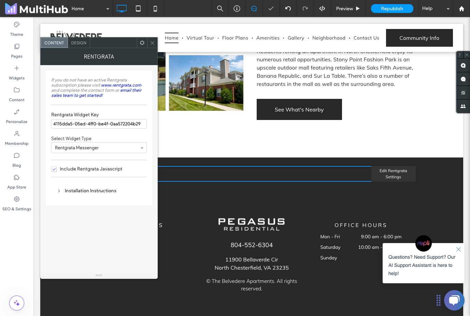Open Widgets panel in sidebar
470x316 pixels.
pyautogui.click(x=17, y=73)
